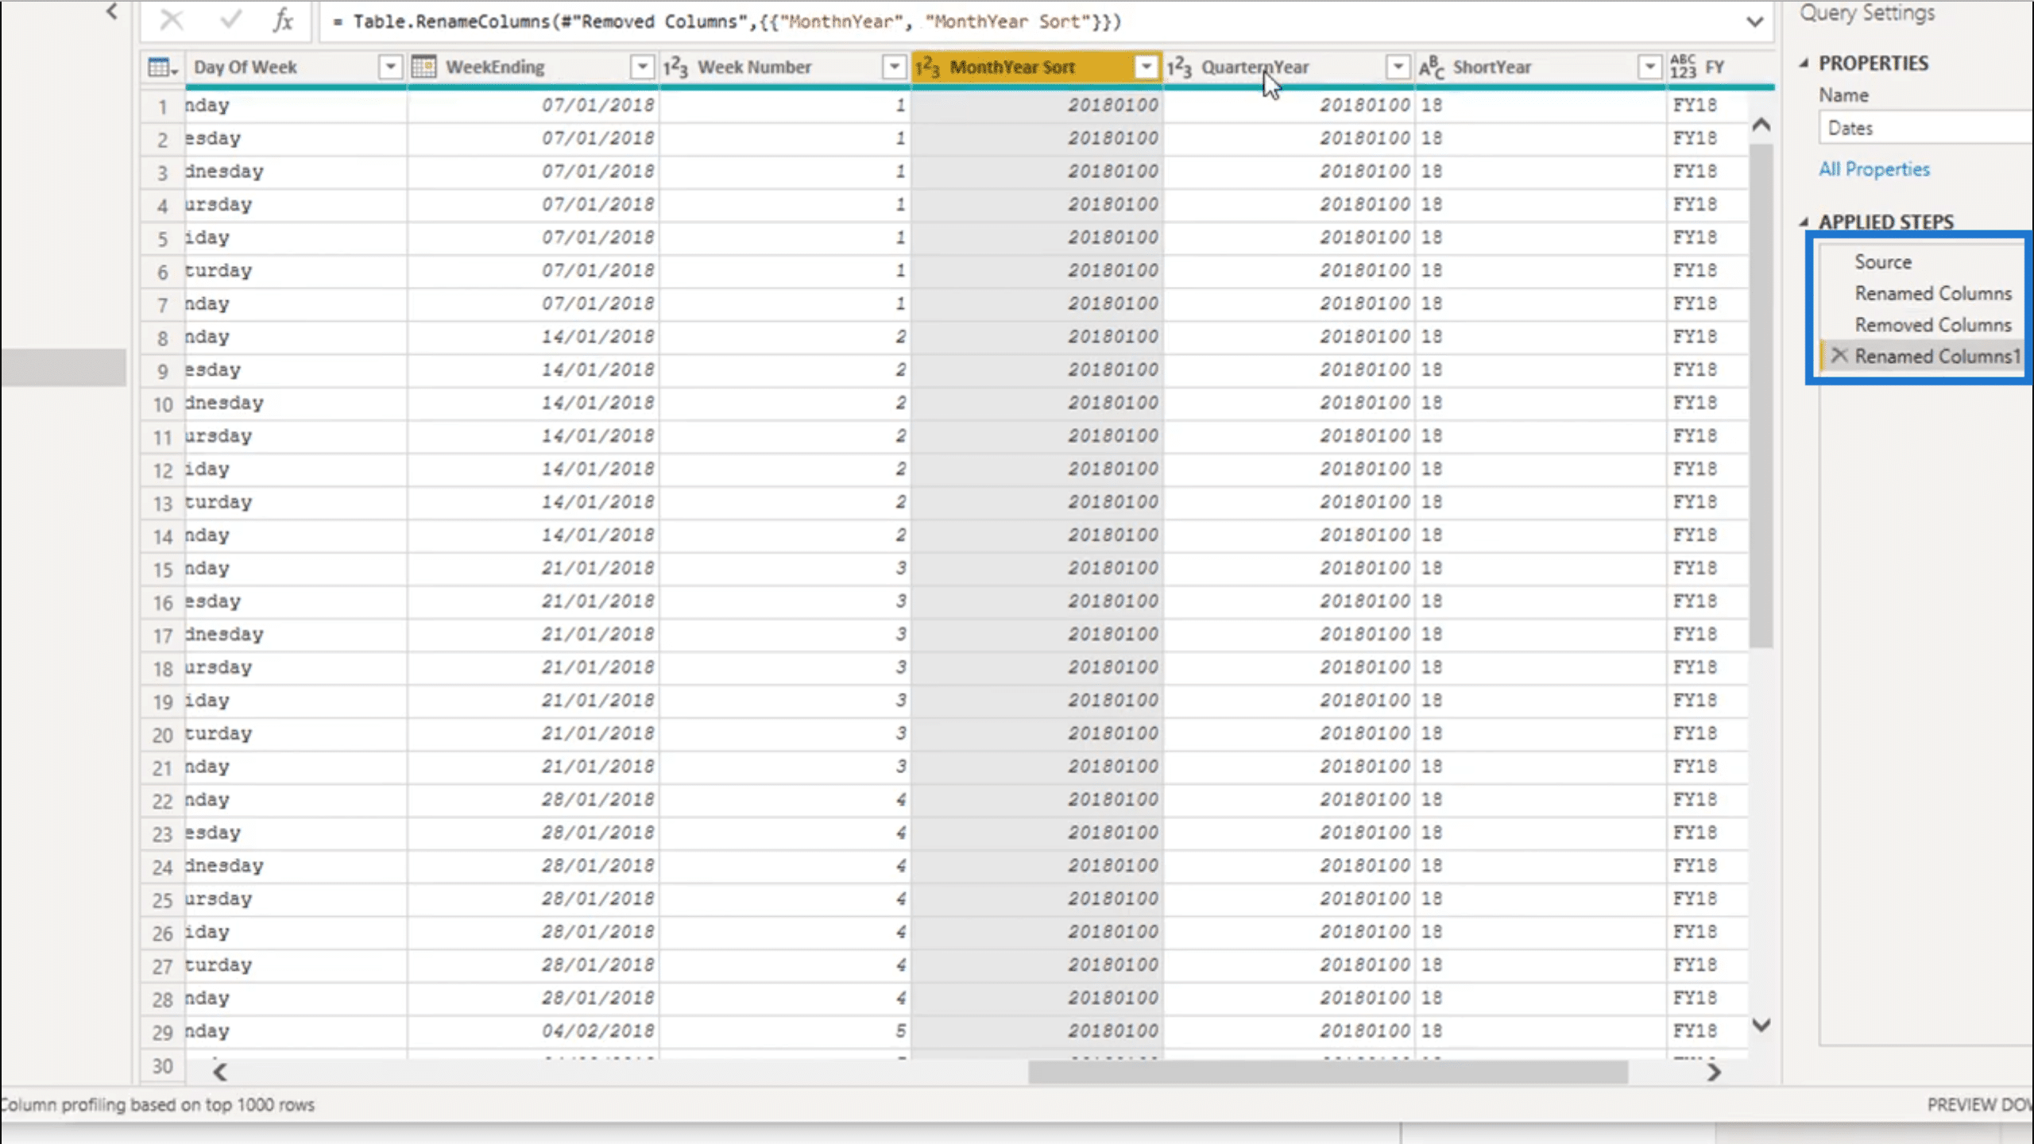
Task: Confirm the formula with the checkmark icon
Action: (230, 20)
